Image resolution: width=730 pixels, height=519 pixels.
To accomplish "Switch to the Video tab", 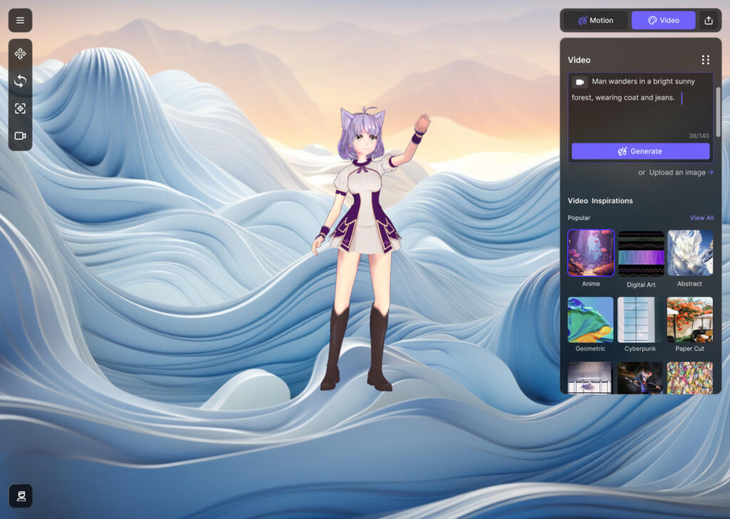I will tap(663, 20).
